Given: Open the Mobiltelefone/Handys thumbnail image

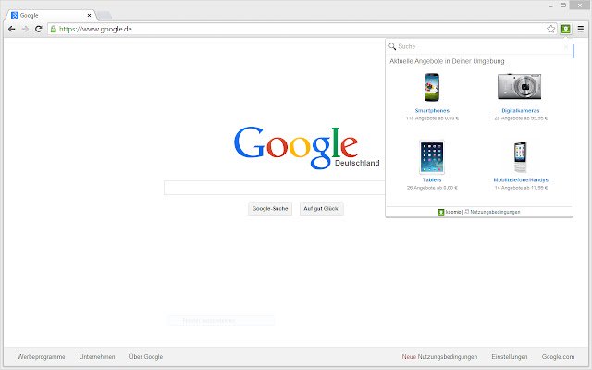Looking at the screenshot, I should coord(520,157).
